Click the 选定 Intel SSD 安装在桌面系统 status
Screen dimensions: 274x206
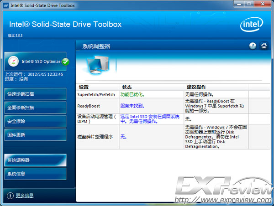click(150, 119)
